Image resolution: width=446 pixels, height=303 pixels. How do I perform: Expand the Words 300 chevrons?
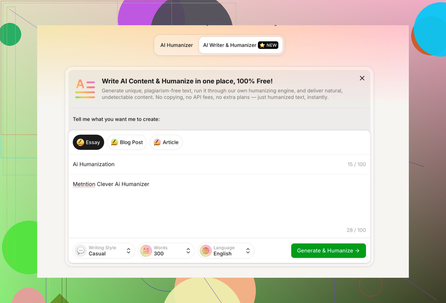188,251
